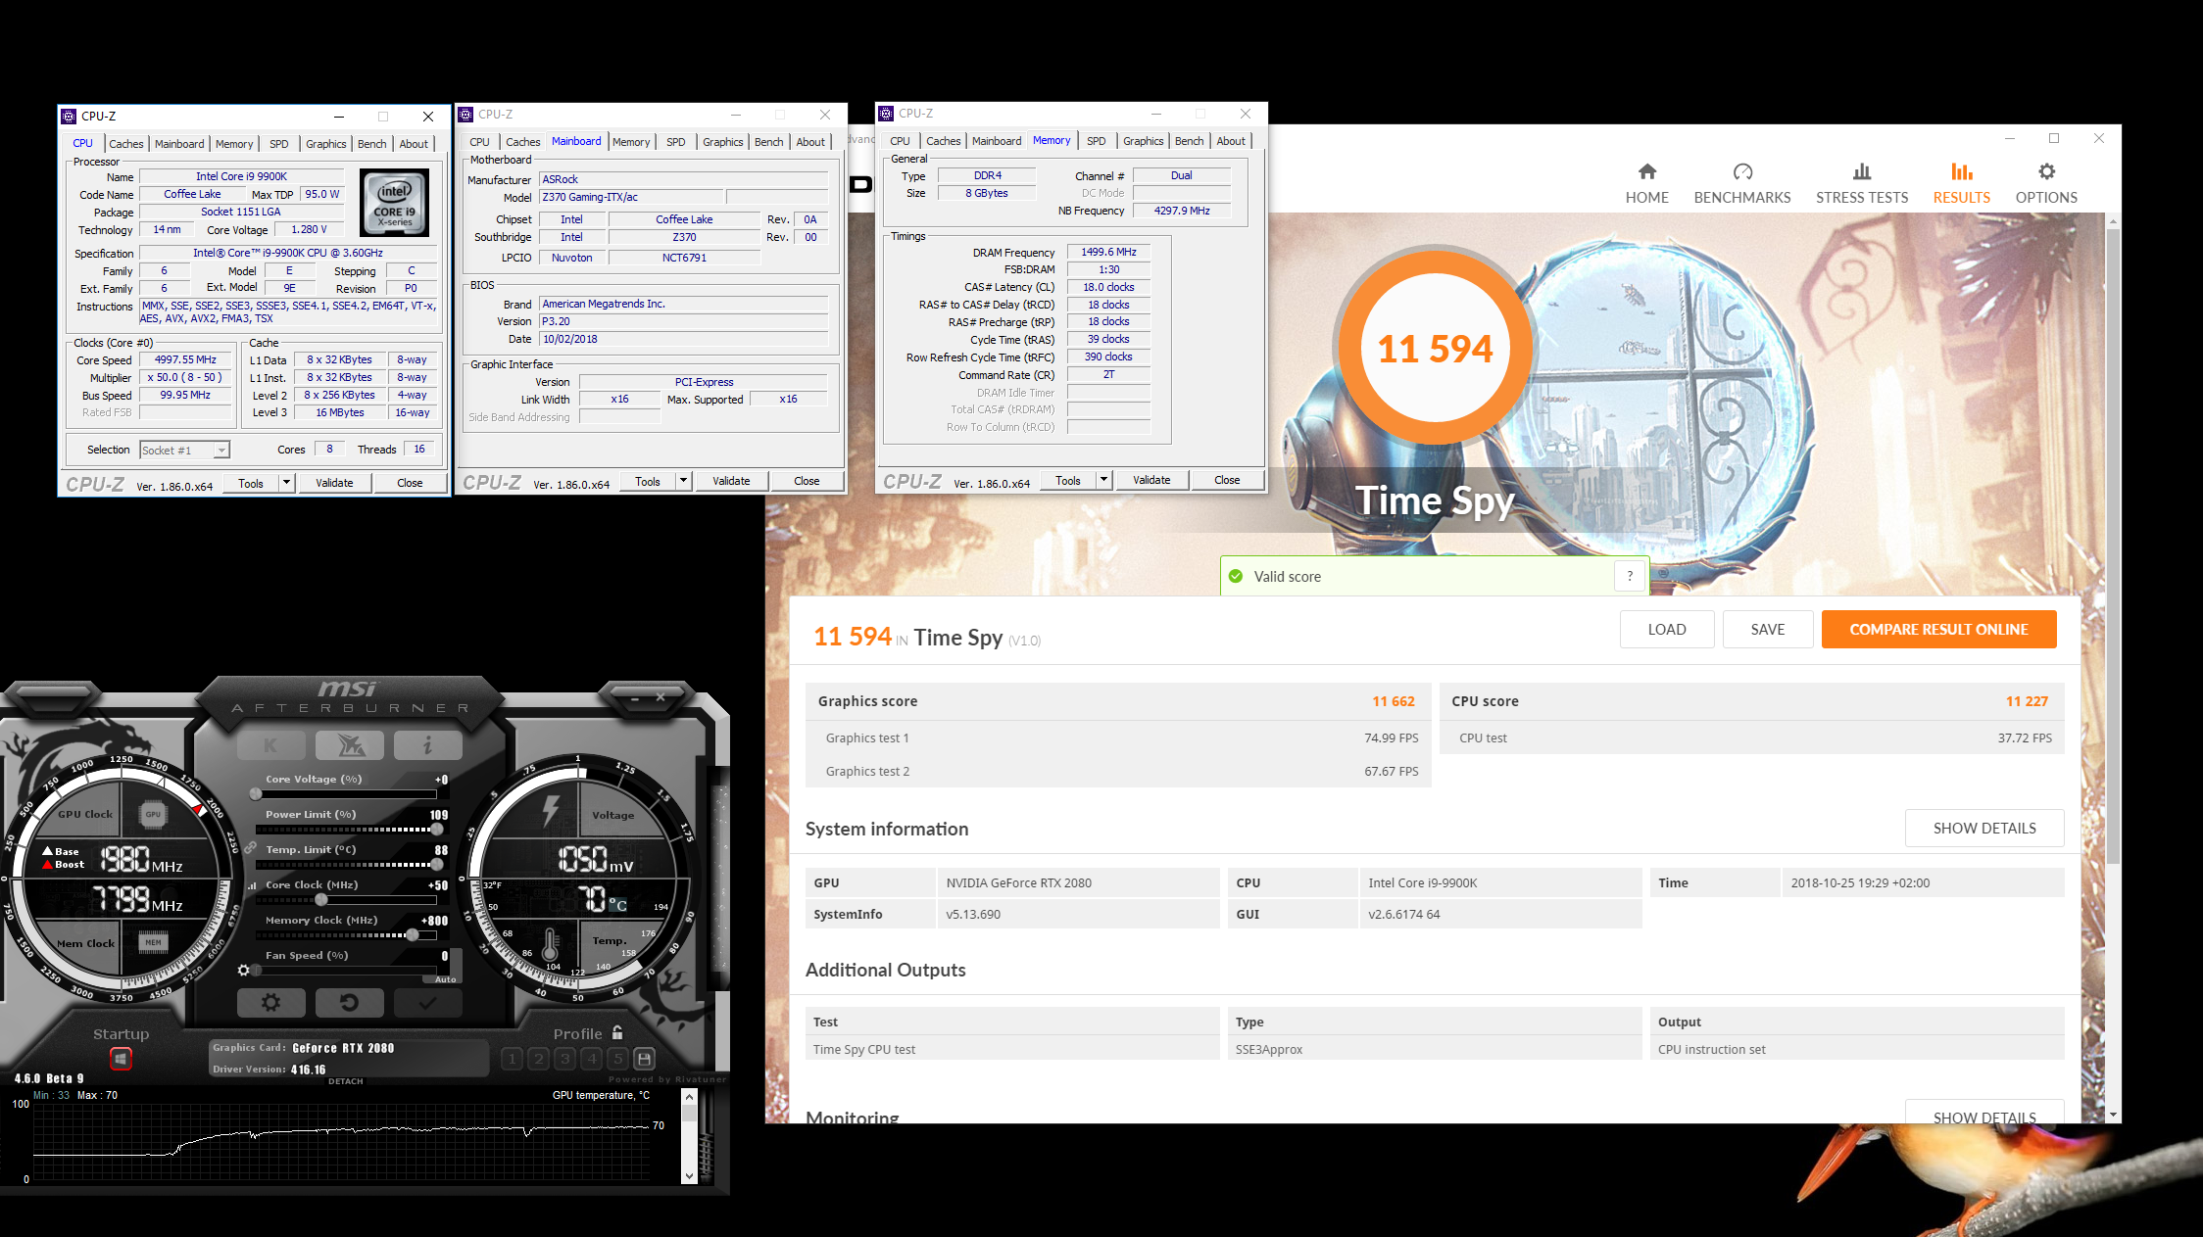Viewport: 2203px width, 1237px height.
Task: Open 3DMark Results section
Action: point(1961,183)
